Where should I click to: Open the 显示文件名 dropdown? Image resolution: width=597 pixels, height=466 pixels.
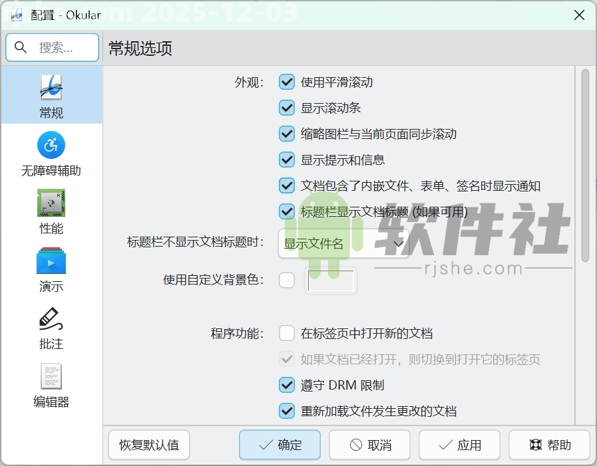tap(341, 243)
